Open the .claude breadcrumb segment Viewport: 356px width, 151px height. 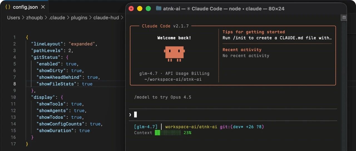pos(57,18)
